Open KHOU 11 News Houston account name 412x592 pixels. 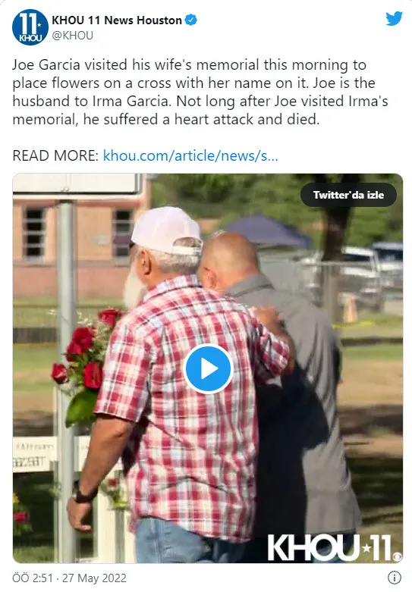(117, 20)
